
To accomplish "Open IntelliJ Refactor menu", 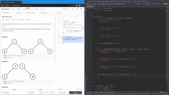I will point(107,1).
